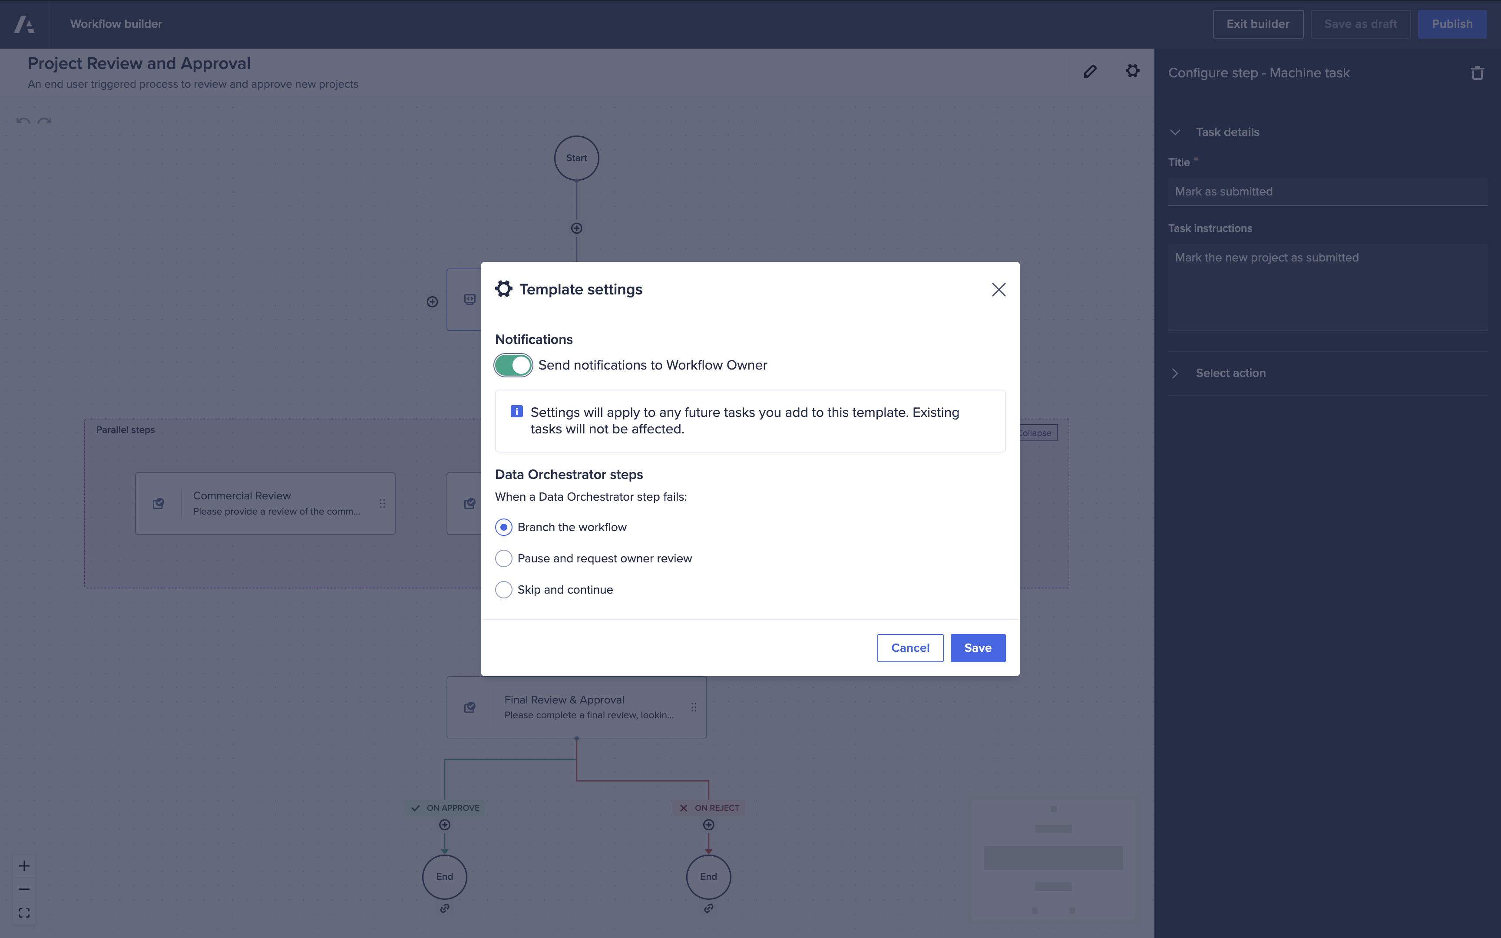Click the ON REJECT branch label
1501x938 pixels.
click(x=708, y=808)
